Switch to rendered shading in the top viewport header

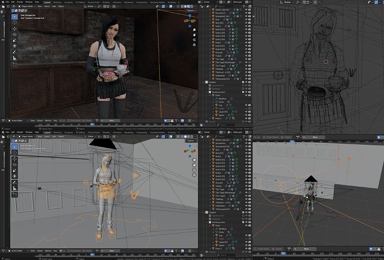191,6
